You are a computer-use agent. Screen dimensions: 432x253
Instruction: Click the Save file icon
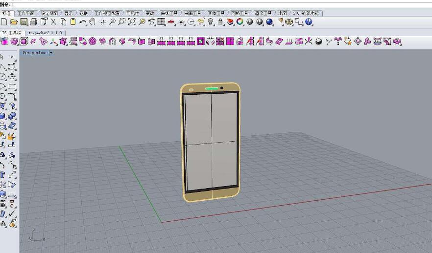pos(24,22)
